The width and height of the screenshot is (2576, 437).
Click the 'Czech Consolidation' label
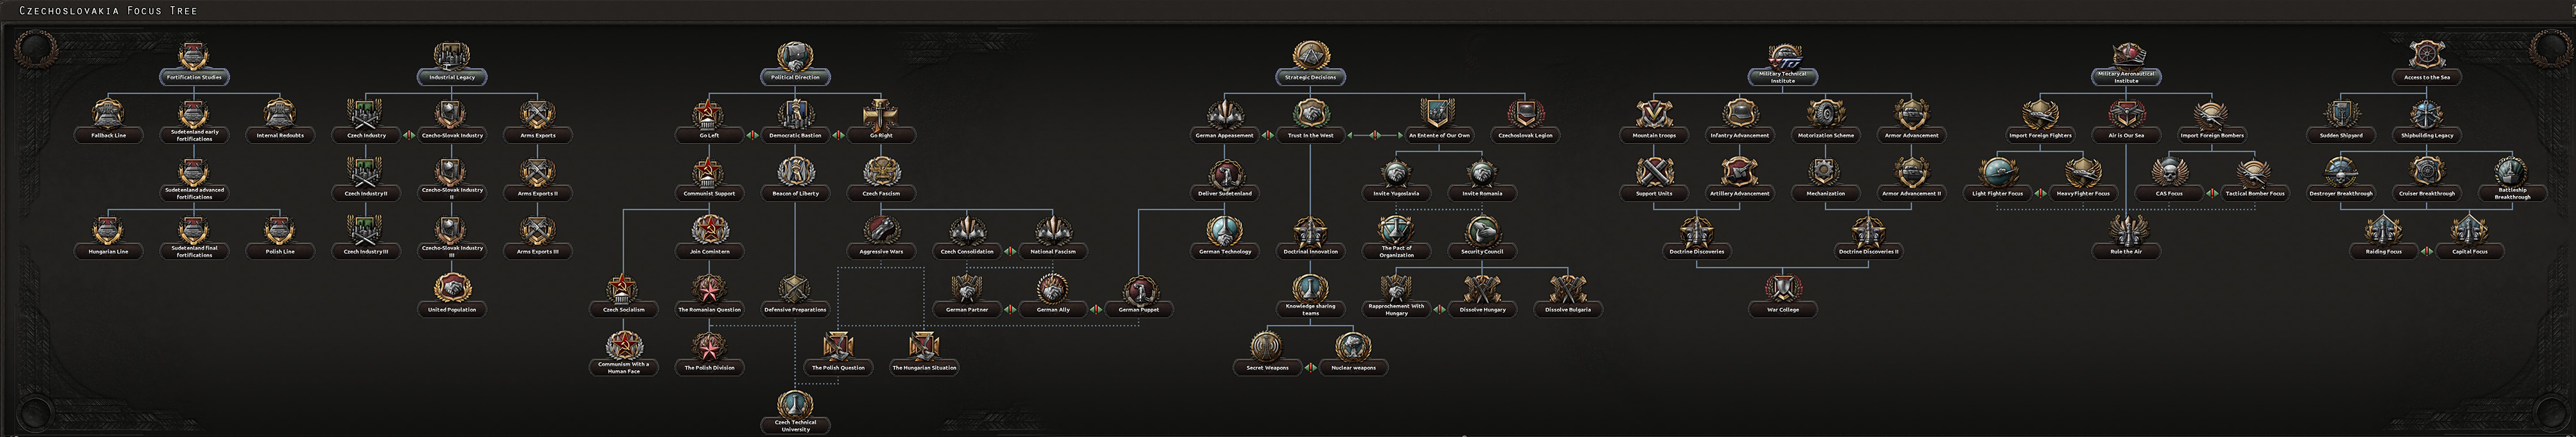967,251
